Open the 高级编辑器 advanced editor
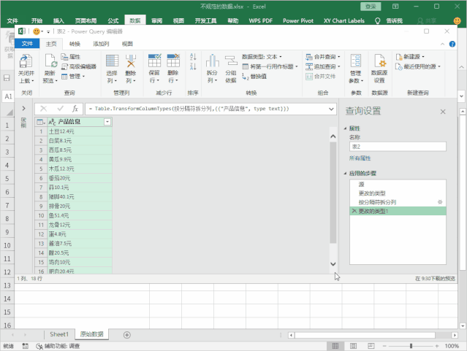467x351 pixels. (x=82, y=66)
